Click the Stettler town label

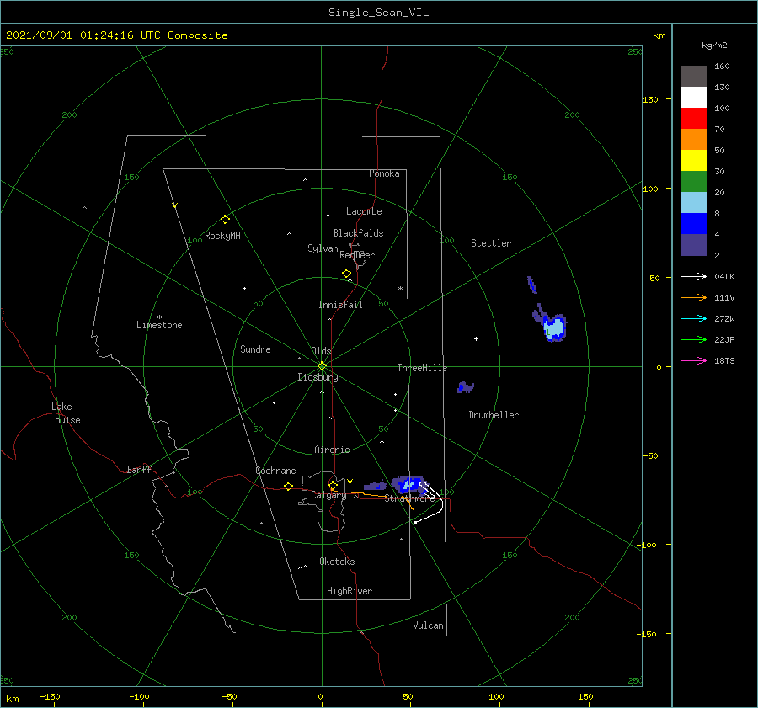coord(491,243)
